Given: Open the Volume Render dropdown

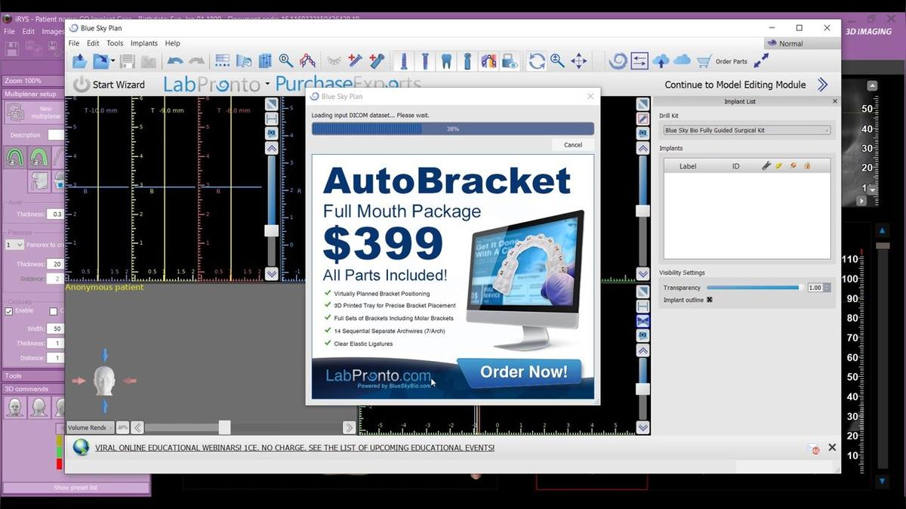Looking at the screenshot, I should pos(90,427).
